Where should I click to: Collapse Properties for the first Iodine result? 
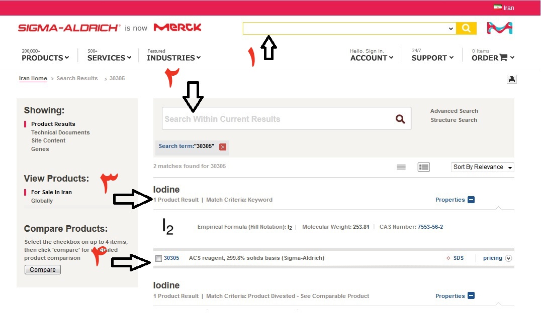[x=471, y=200]
